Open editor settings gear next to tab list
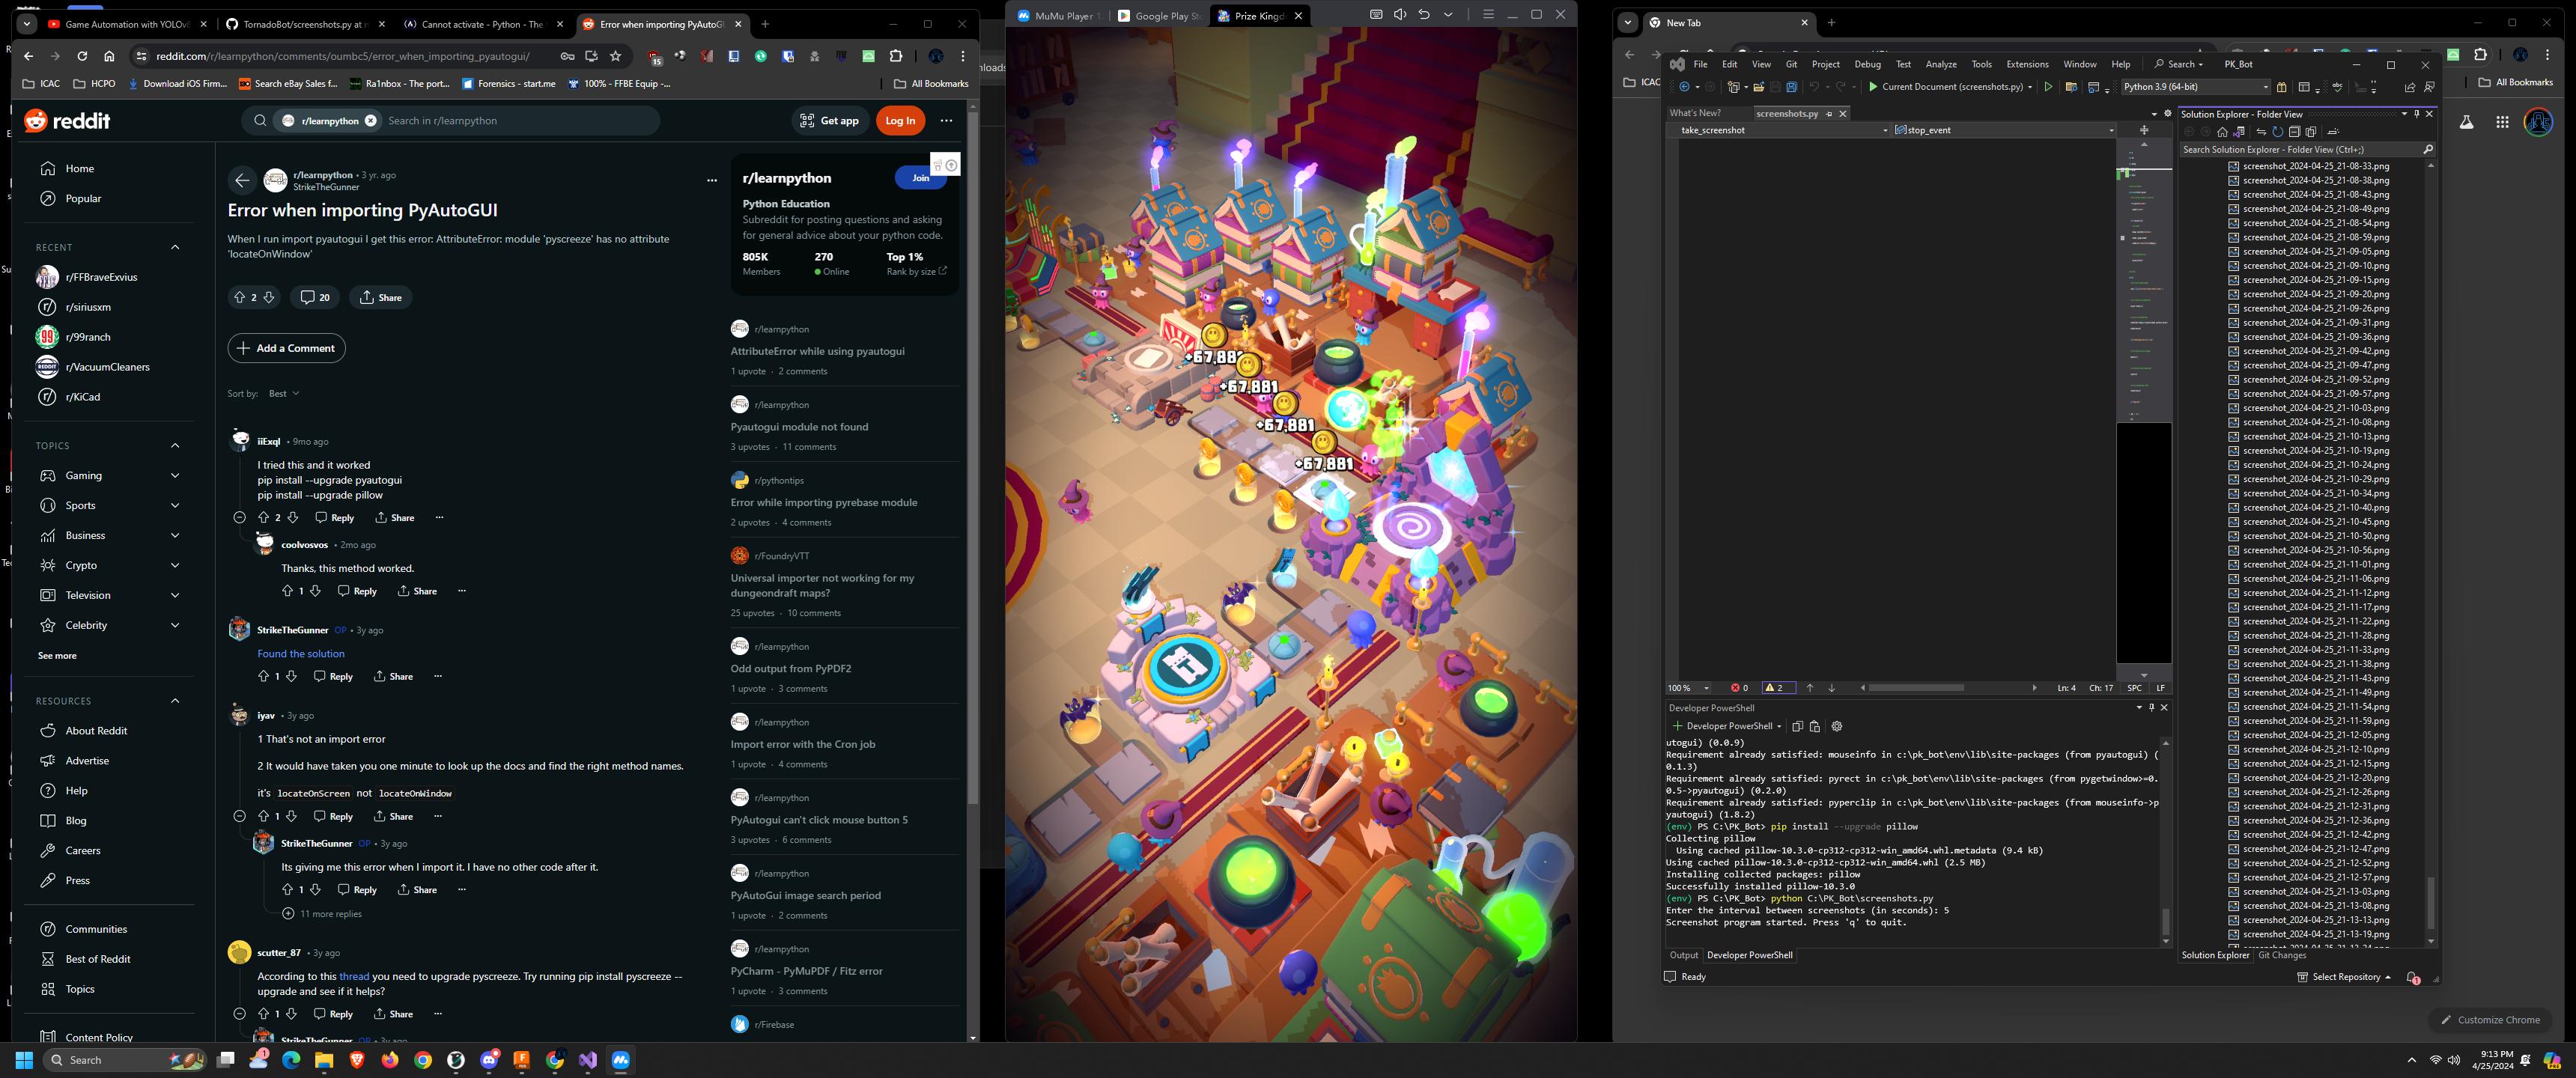 click(x=2168, y=113)
